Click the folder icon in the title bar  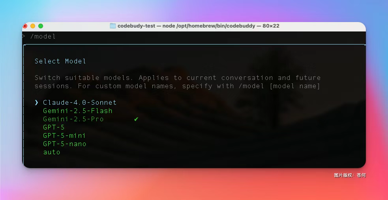pos(113,26)
